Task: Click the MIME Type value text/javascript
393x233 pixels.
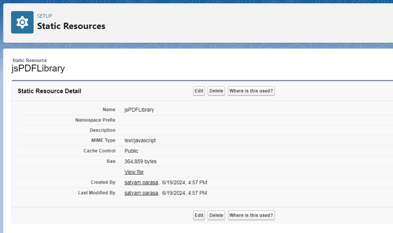Action: pos(140,140)
